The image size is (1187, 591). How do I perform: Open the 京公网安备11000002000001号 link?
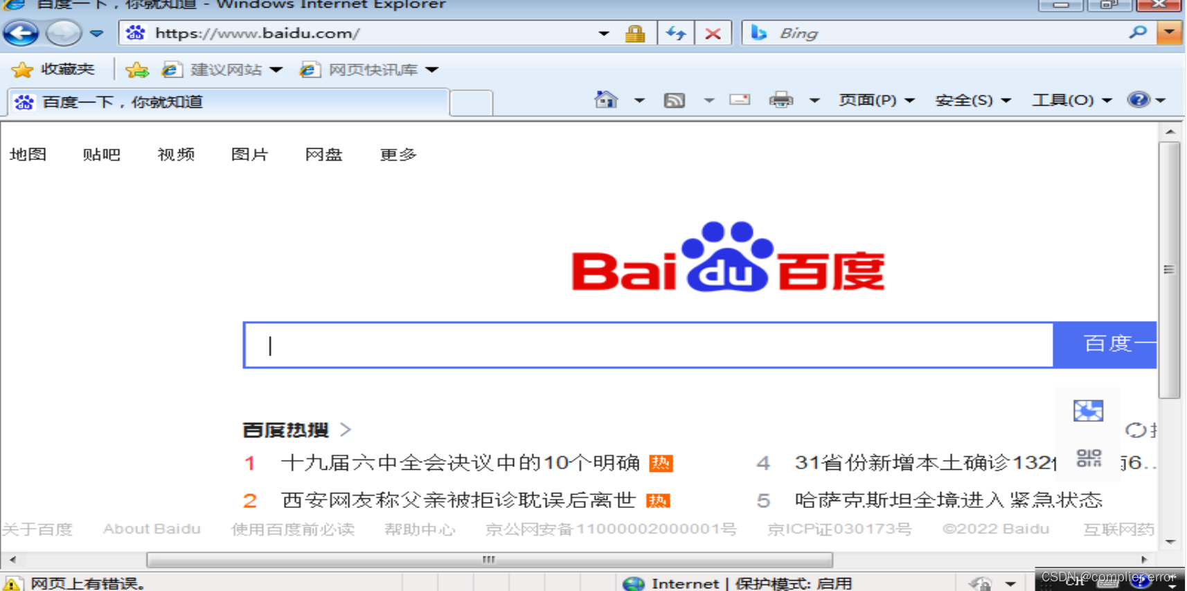point(611,529)
